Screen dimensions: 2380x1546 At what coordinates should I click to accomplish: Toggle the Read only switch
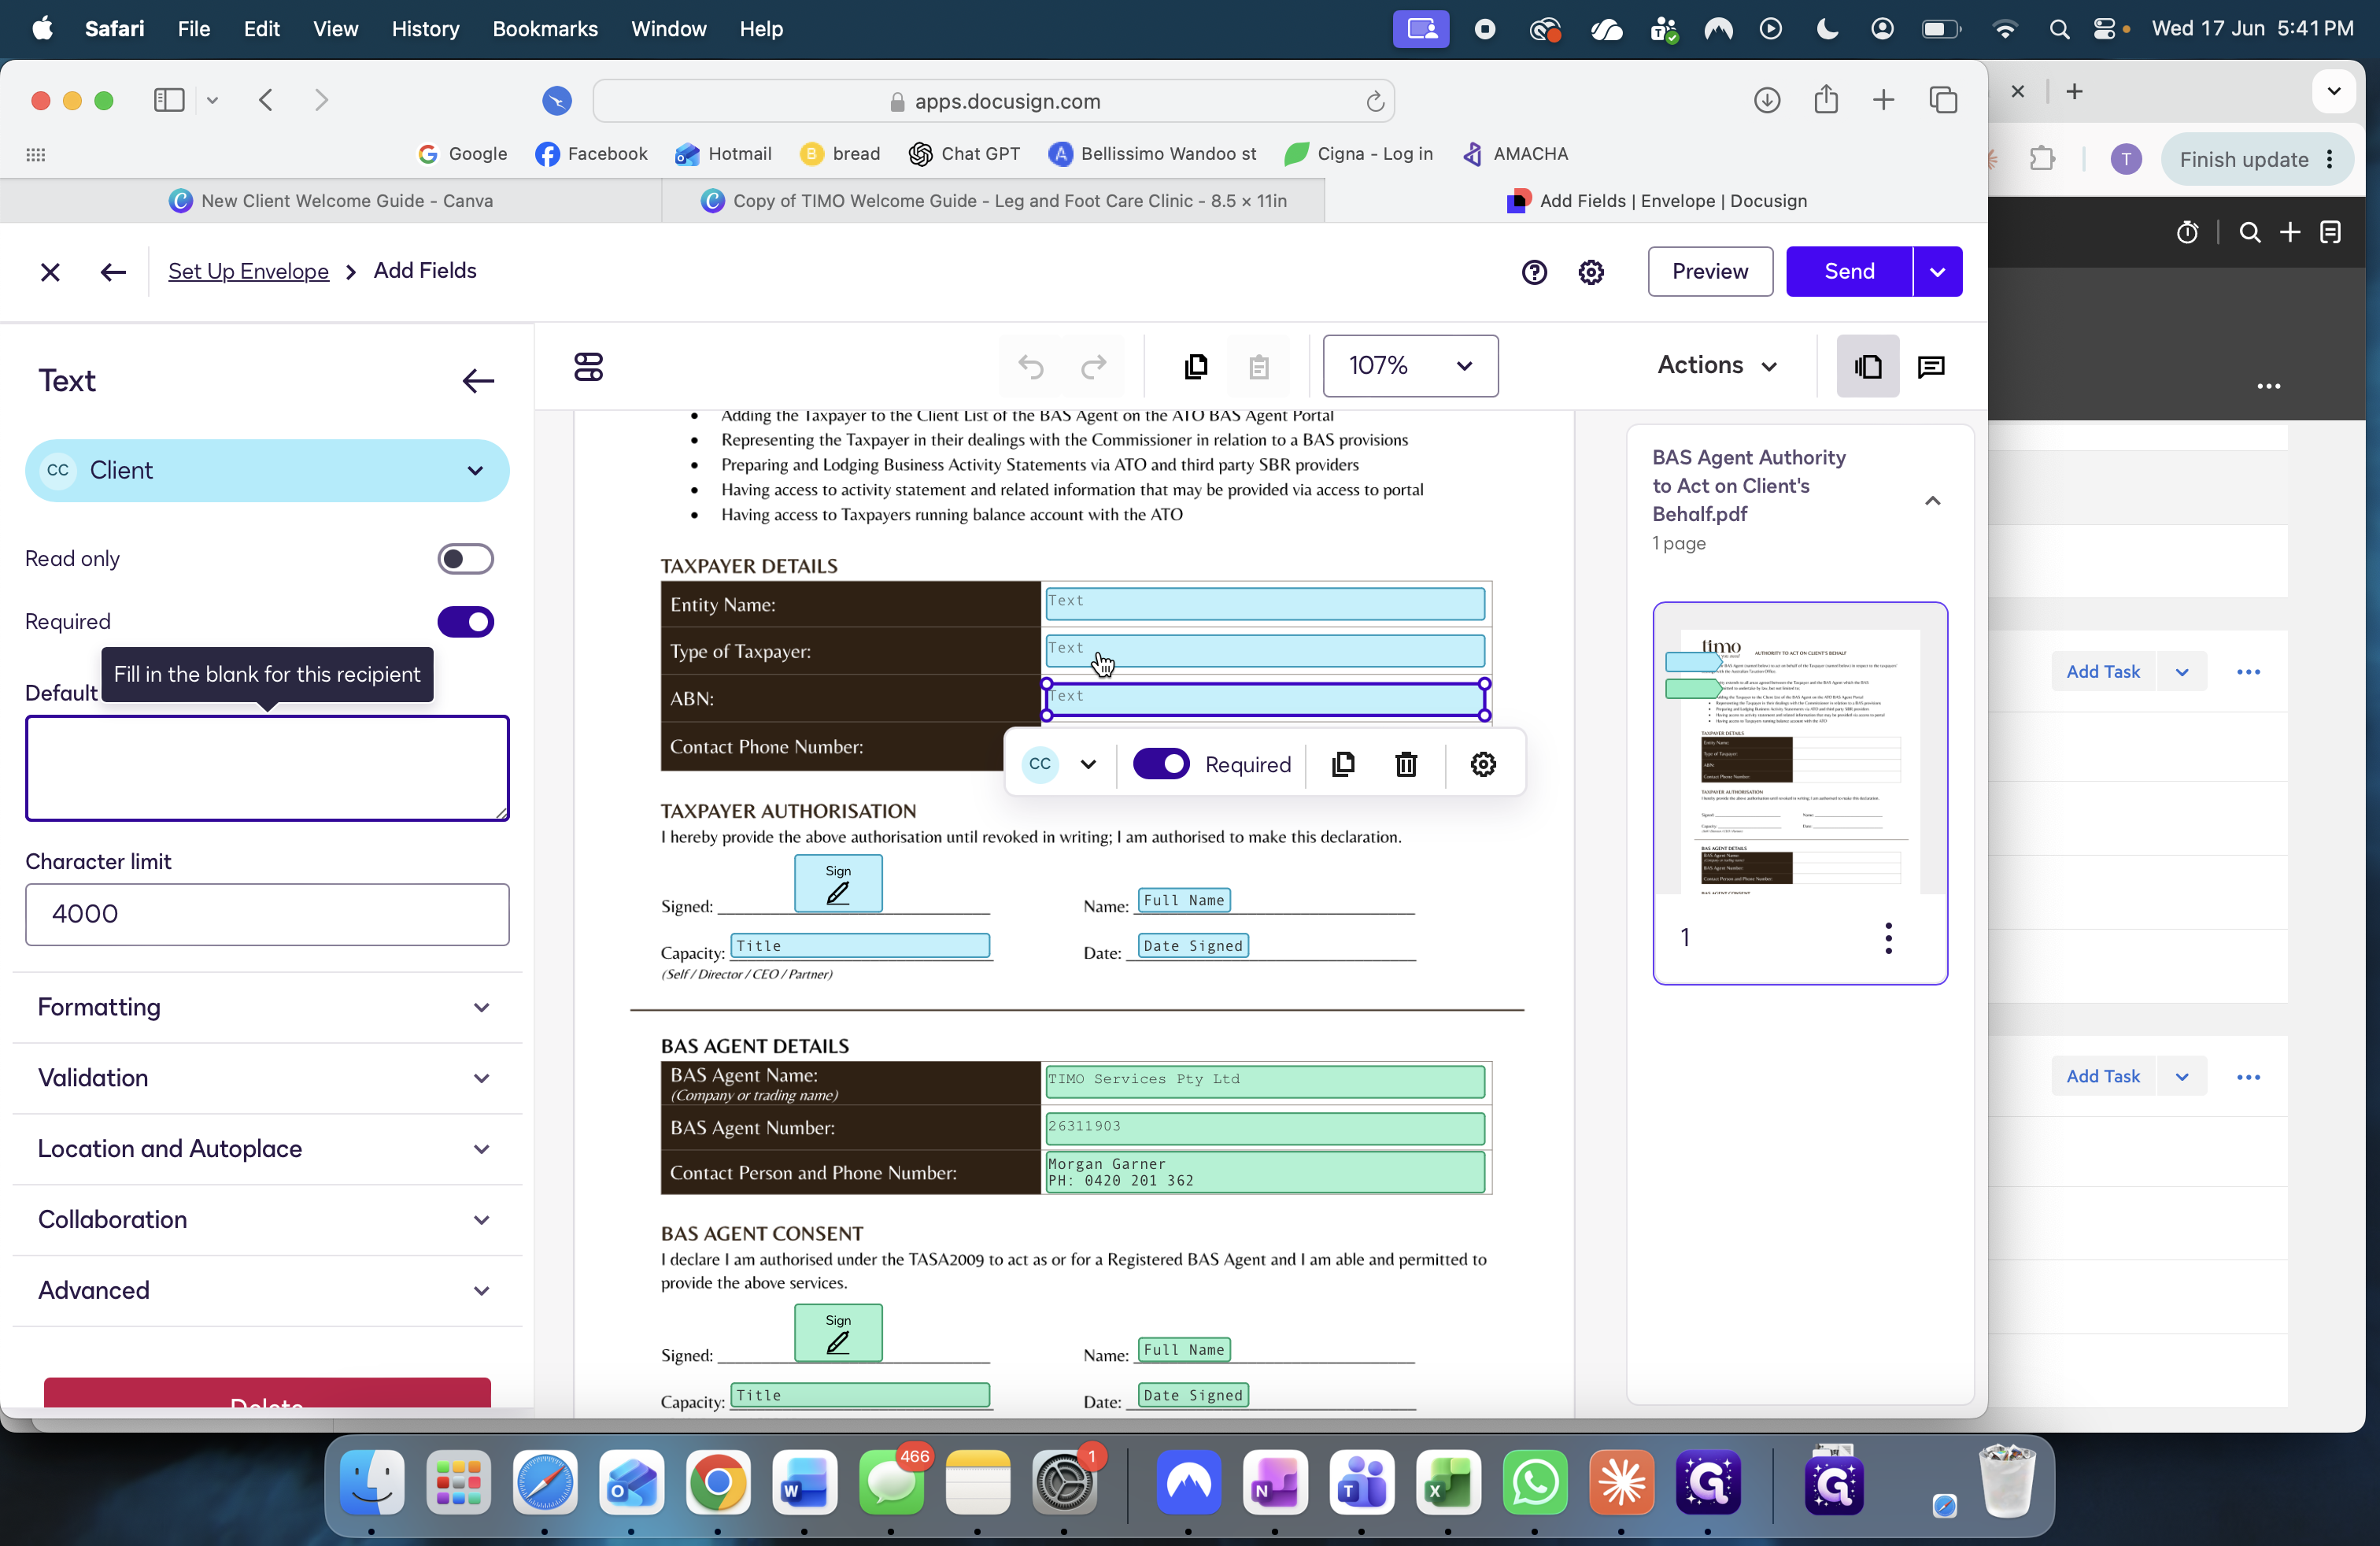click(x=465, y=559)
